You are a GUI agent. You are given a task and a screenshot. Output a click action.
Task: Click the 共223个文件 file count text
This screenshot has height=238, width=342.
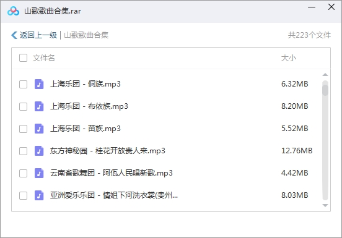309,35
